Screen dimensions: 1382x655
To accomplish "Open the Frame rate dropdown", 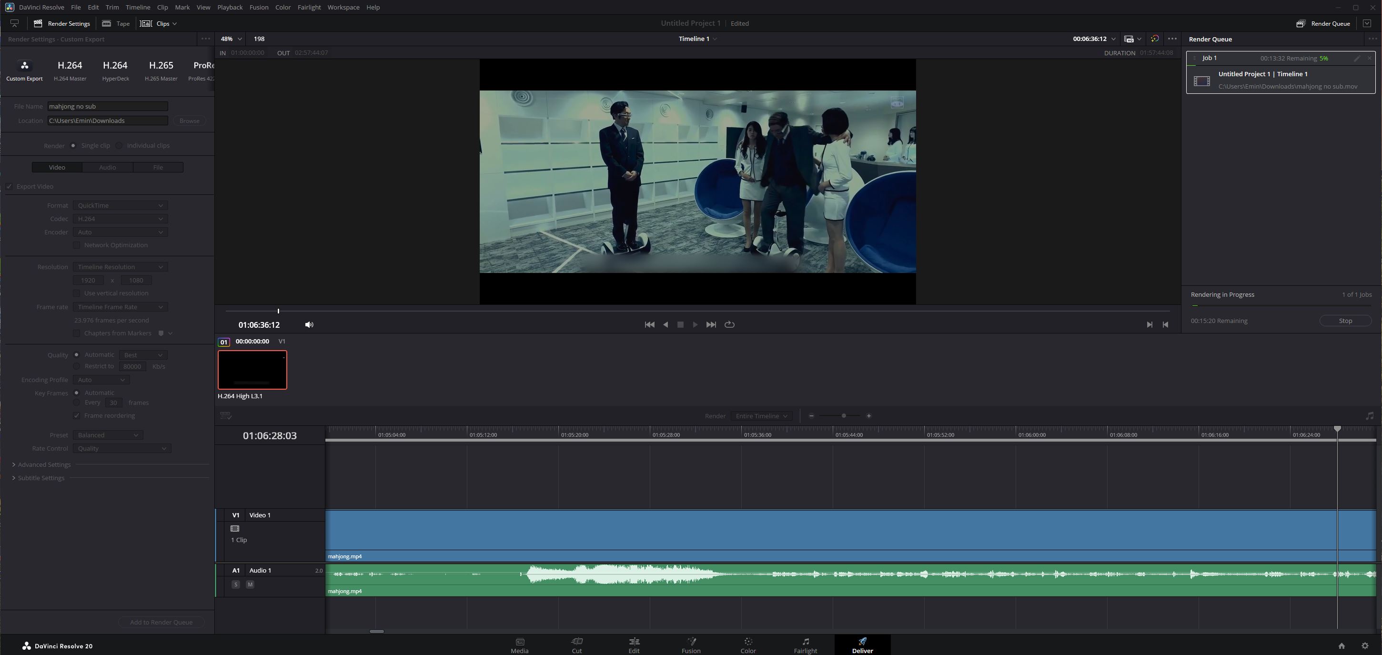I will pyautogui.click(x=120, y=307).
